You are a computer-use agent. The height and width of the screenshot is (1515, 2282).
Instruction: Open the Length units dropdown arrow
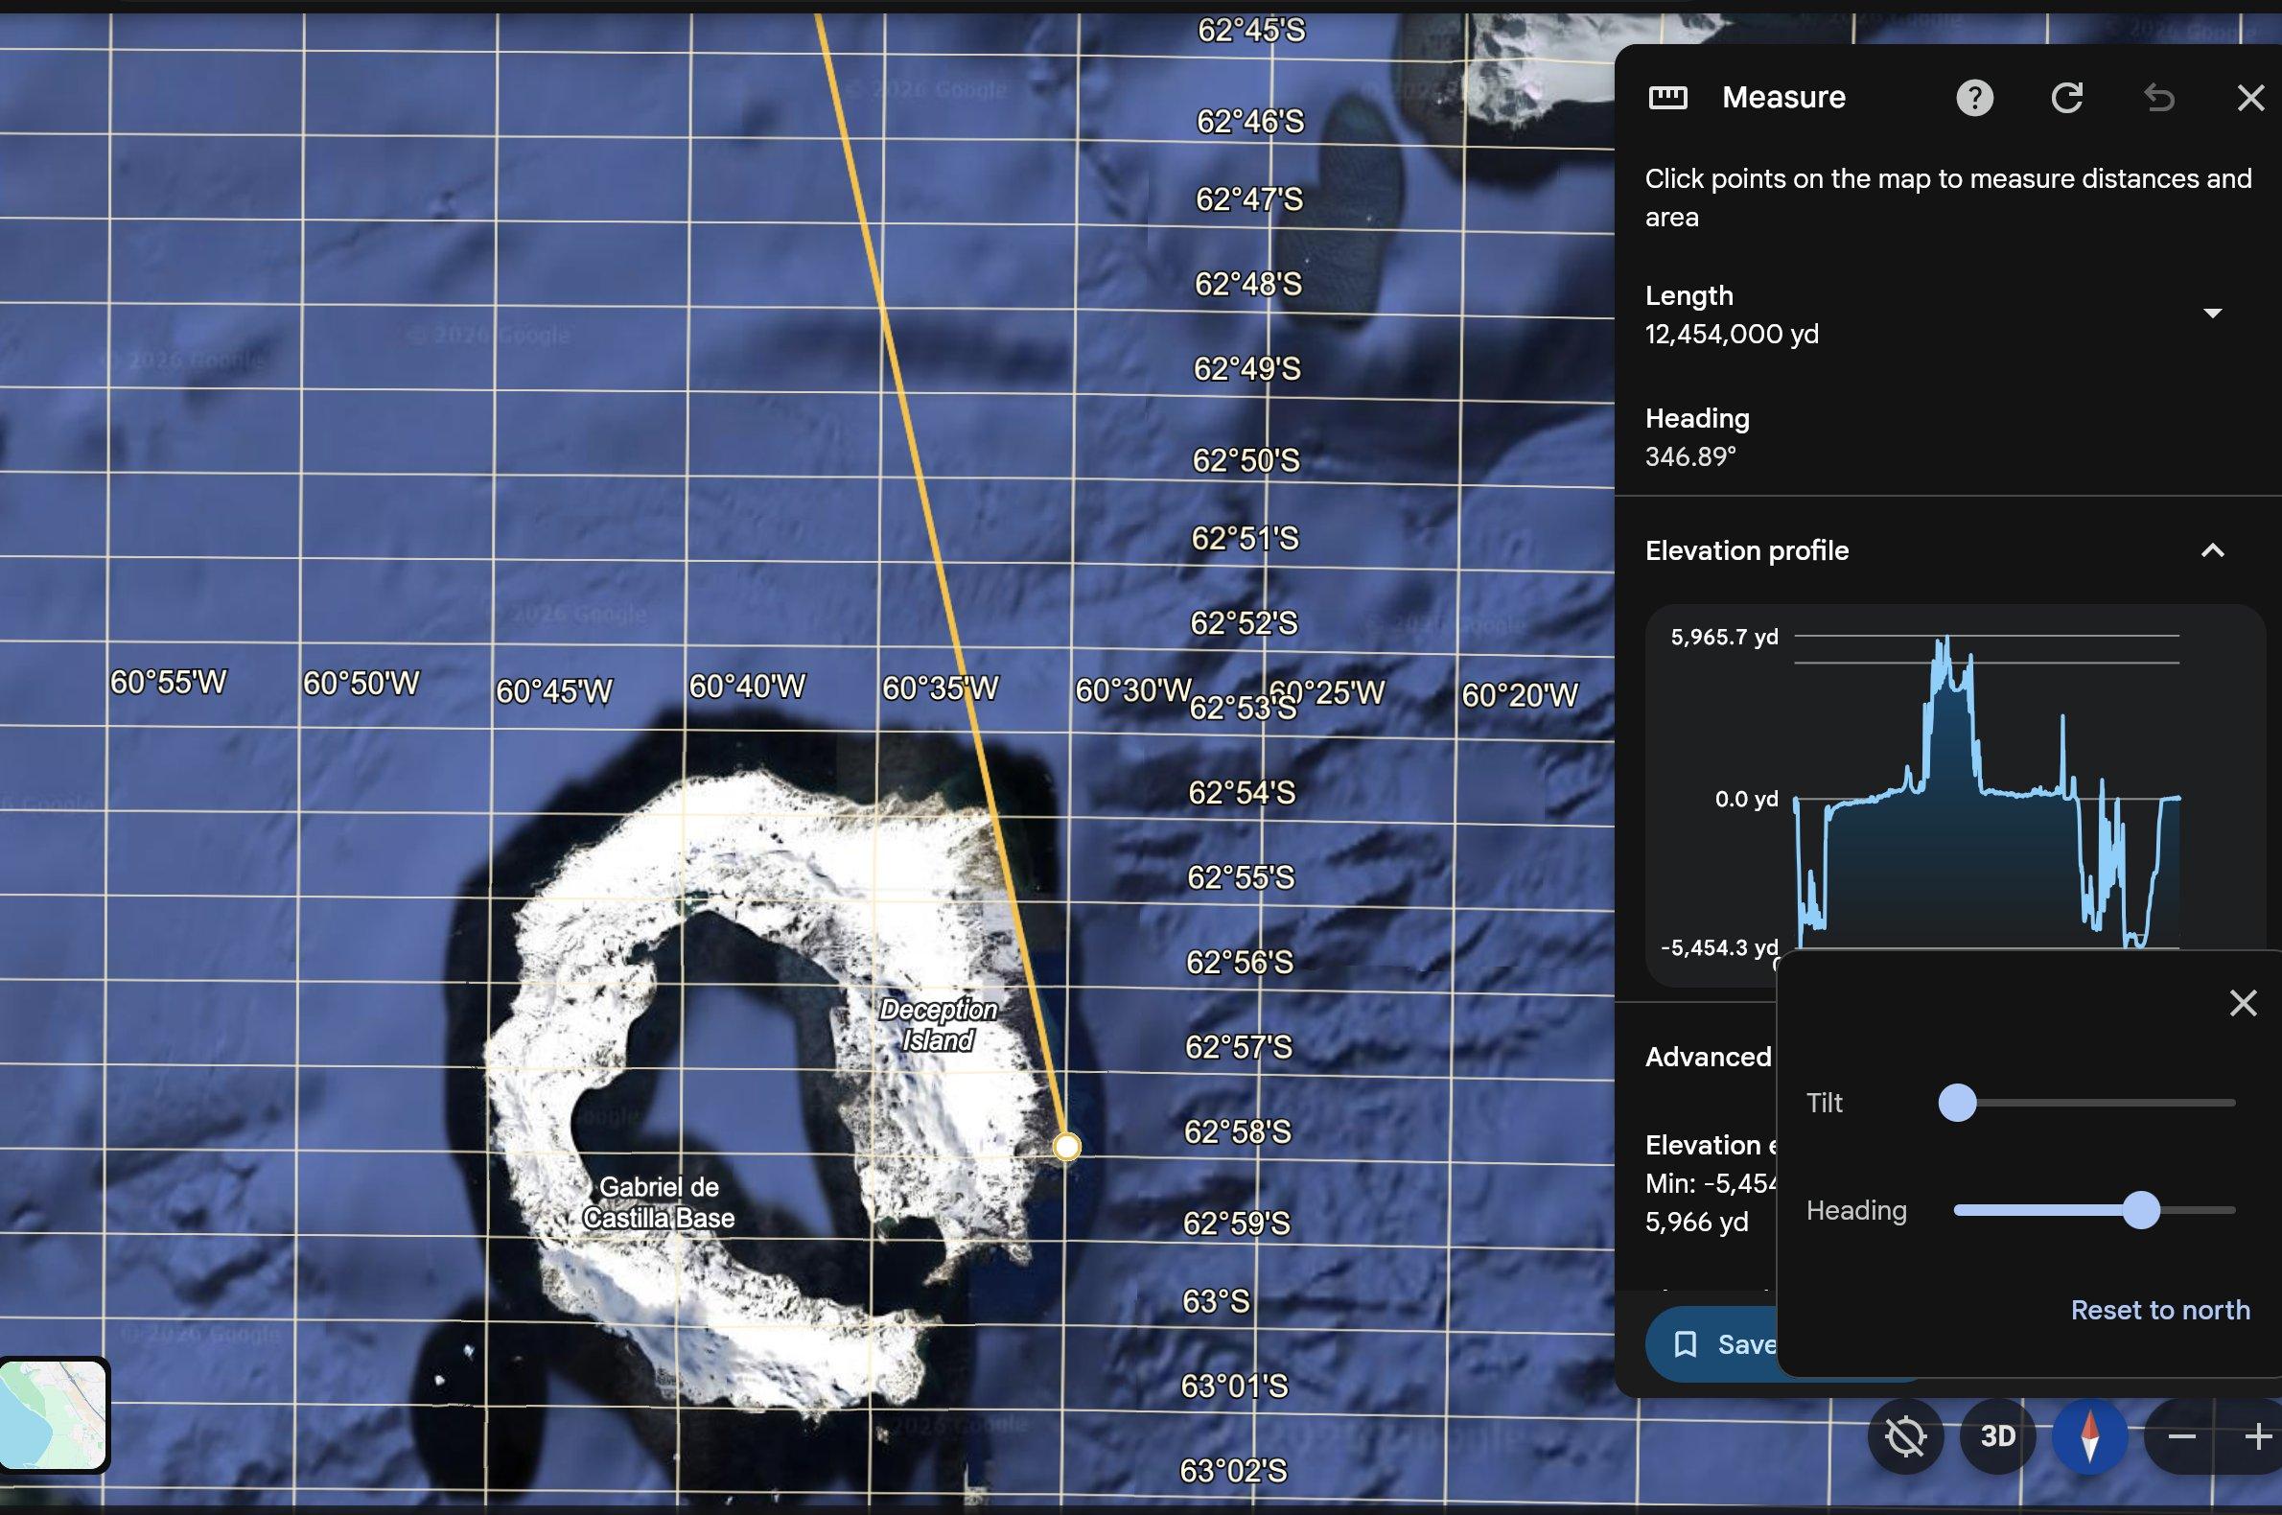click(x=2212, y=313)
